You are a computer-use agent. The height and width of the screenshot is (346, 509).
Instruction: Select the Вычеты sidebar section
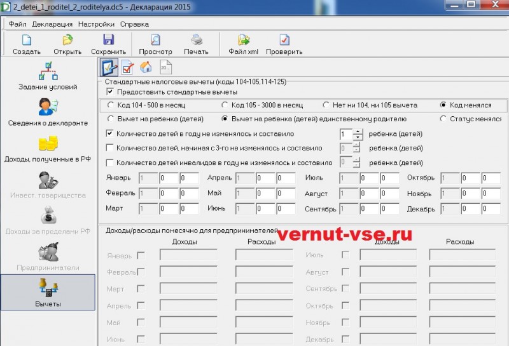[48, 292]
